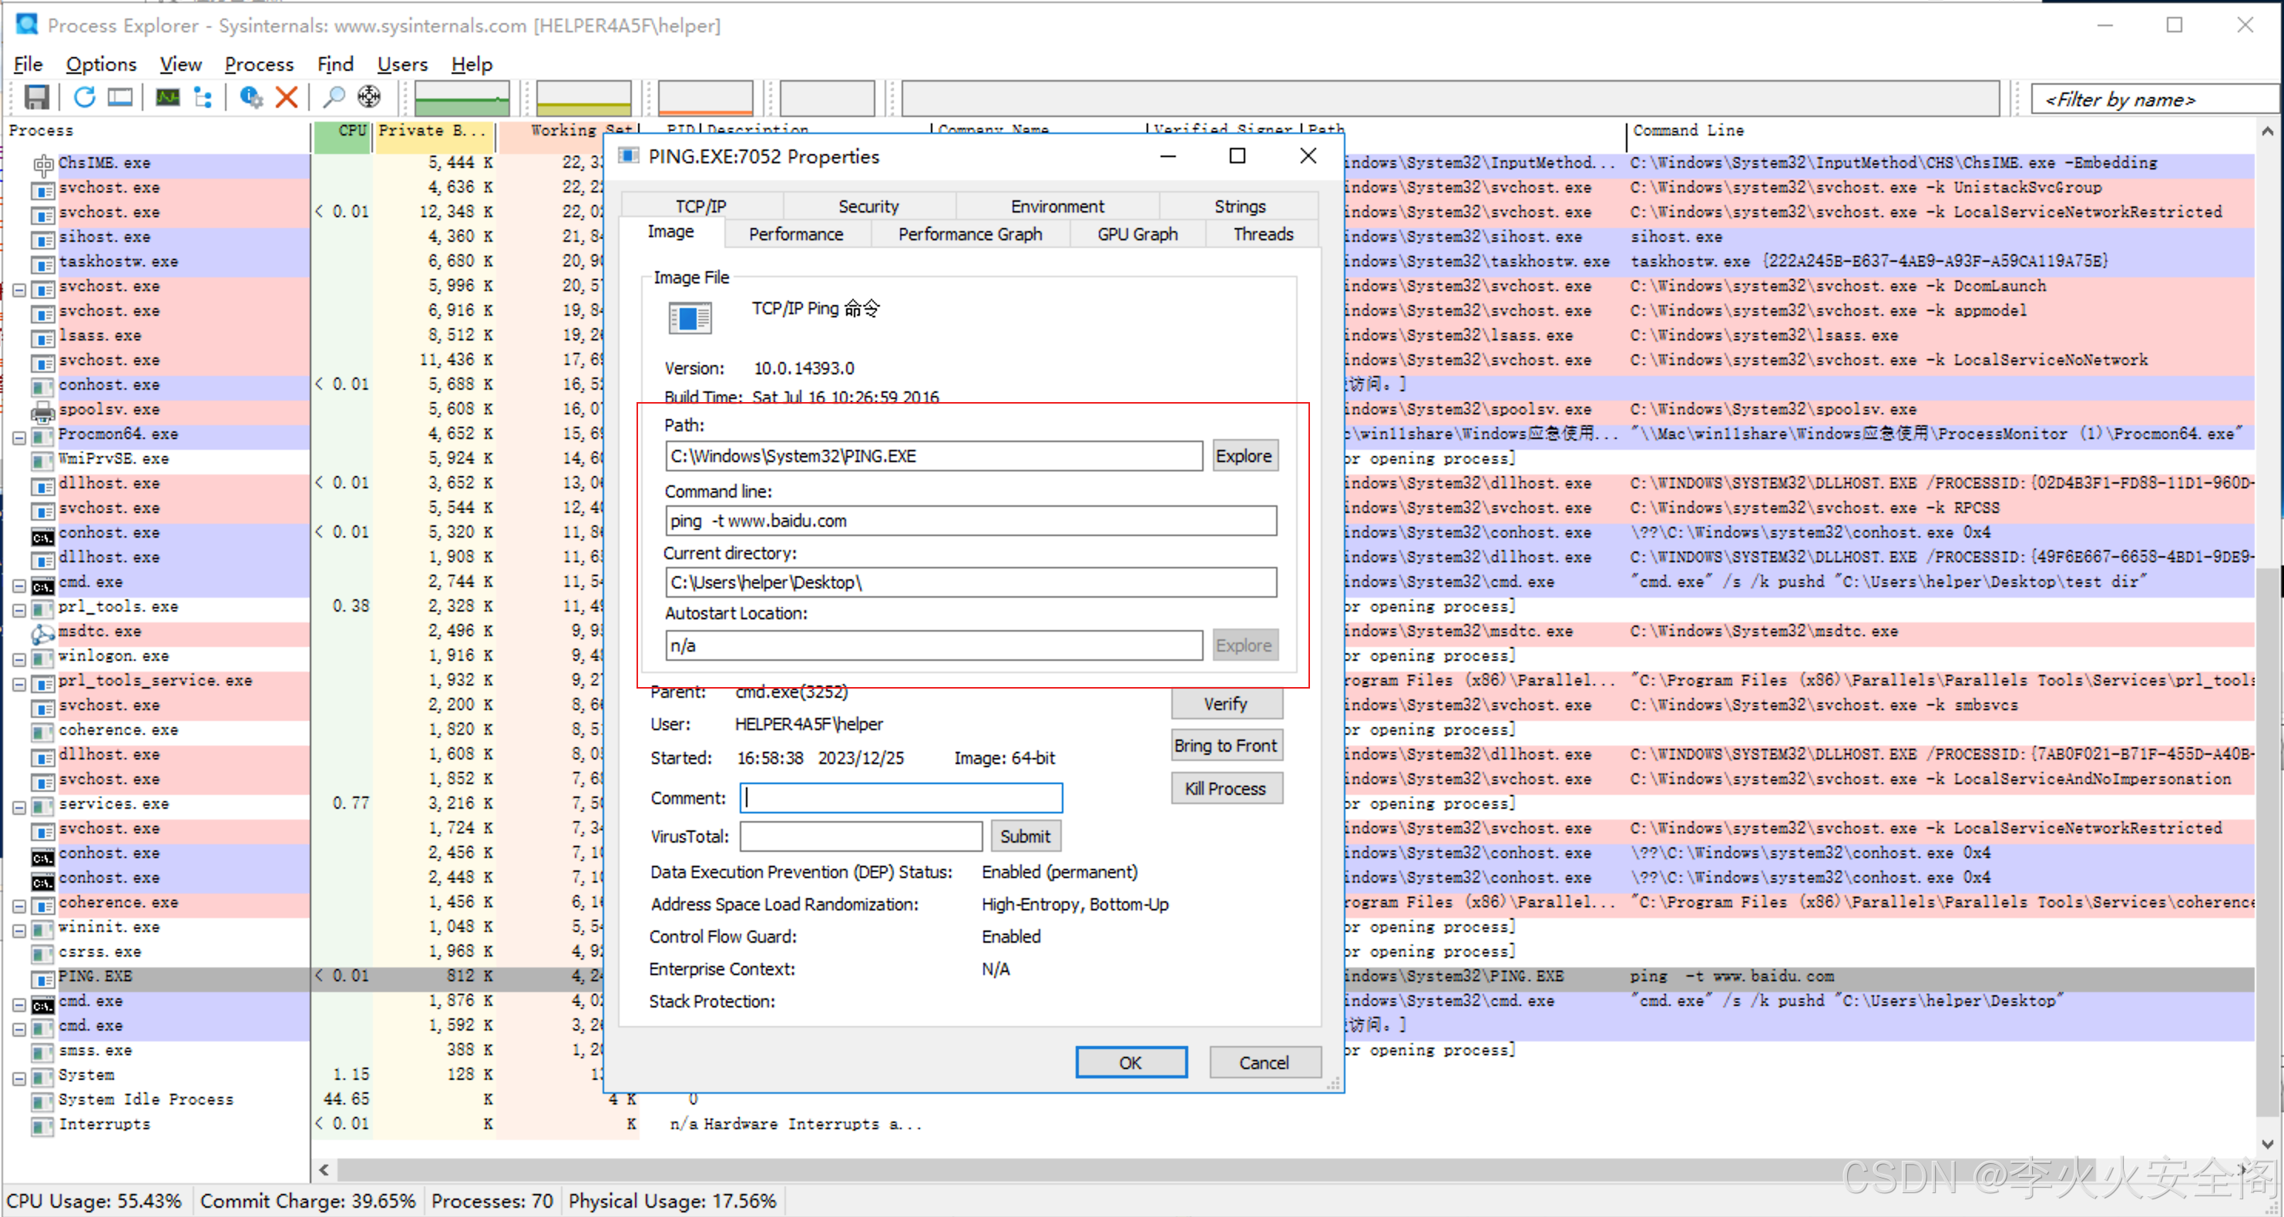Screen dimensions: 2284x1217
Task: Click the lower-pane view toolbar icon
Action: coord(119,96)
